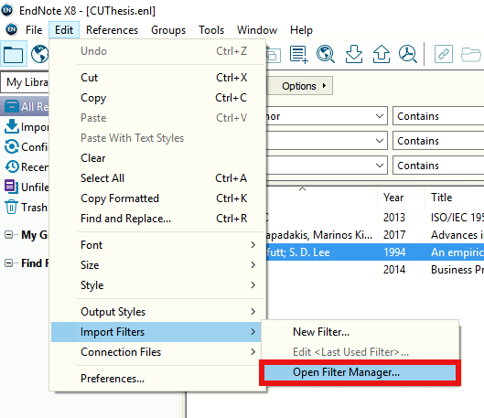Click the first Contains comparison box

point(438,116)
